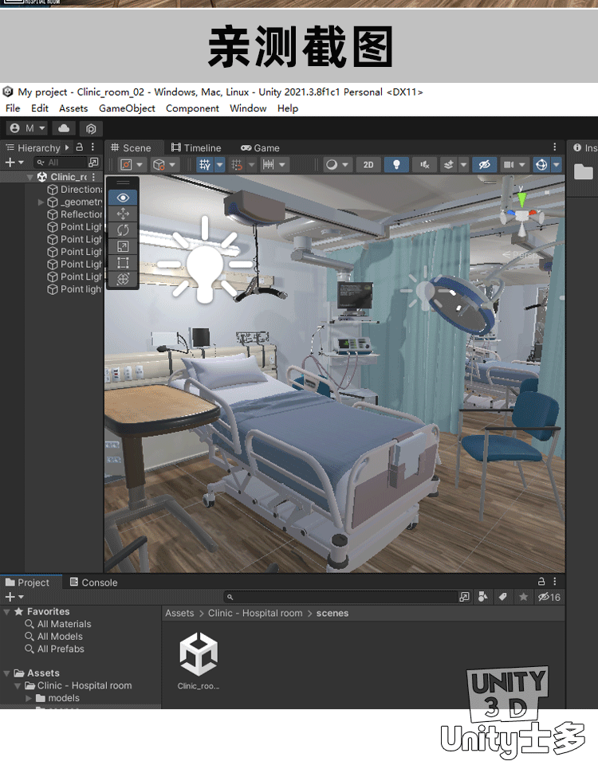Open the GameObject menu
The height and width of the screenshot is (765, 598).
pos(127,108)
